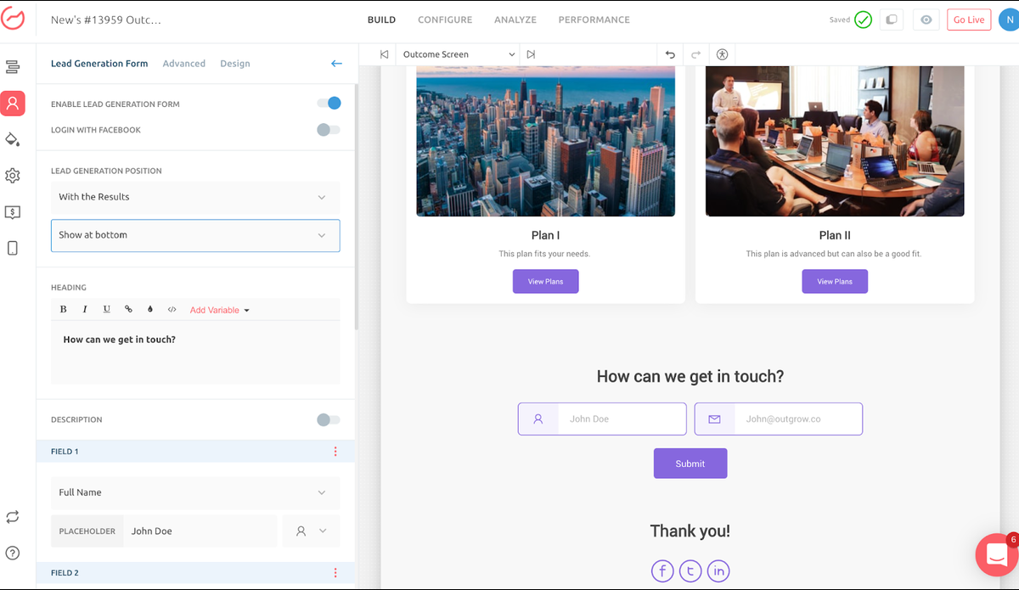
Task: Open the With the Results position dropdown
Action: coord(194,197)
